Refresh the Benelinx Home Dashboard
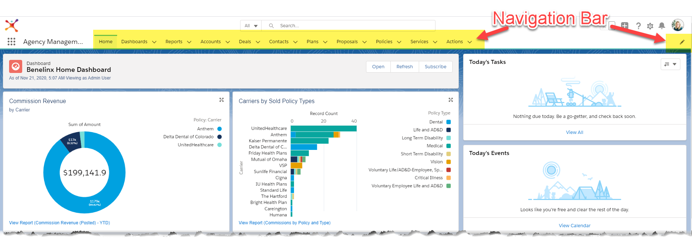The height and width of the screenshot is (241, 692). pyautogui.click(x=405, y=67)
